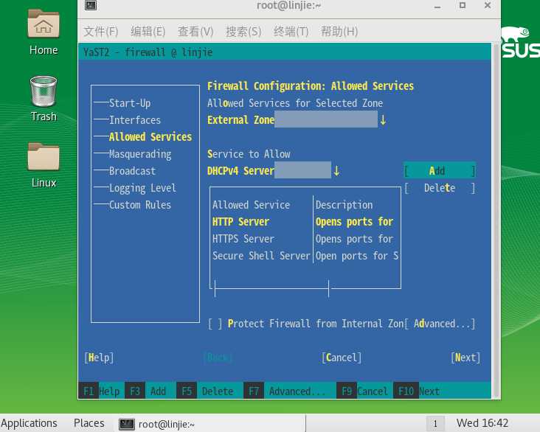Click the Delete button beside the services table
This screenshot has height=432, width=540.
[440, 188]
